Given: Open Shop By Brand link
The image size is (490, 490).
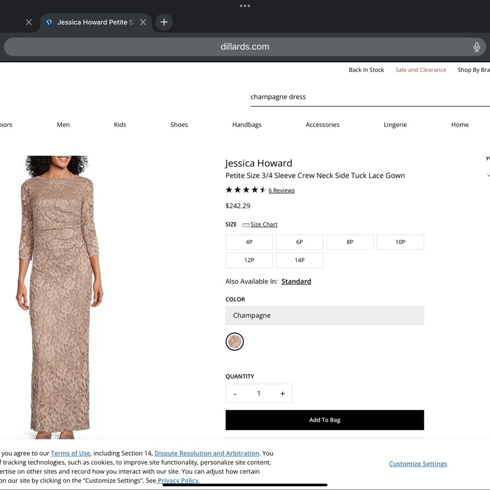Looking at the screenshot, I should pyautogui.click(x=473, y=70).
